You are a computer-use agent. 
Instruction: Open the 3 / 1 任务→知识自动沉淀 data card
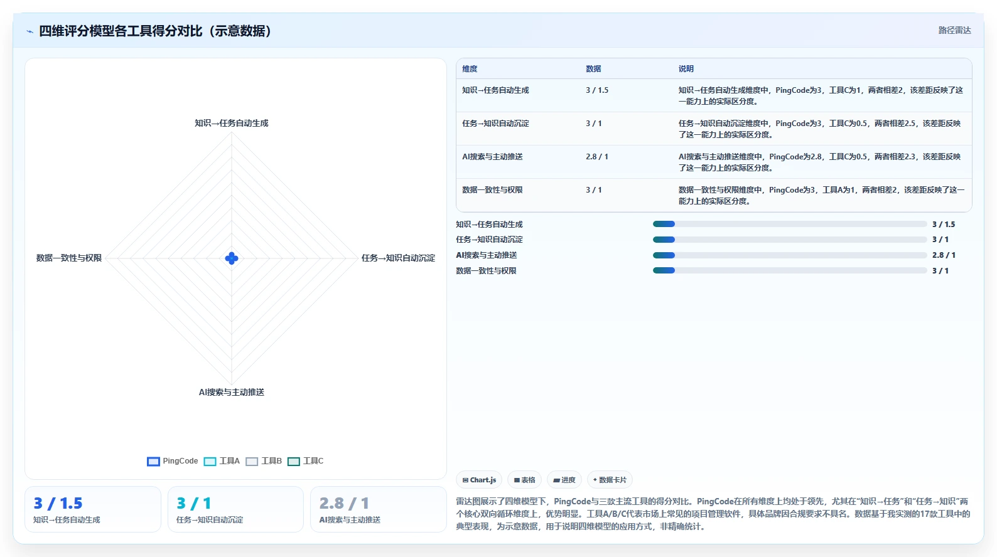click(235, 509)
